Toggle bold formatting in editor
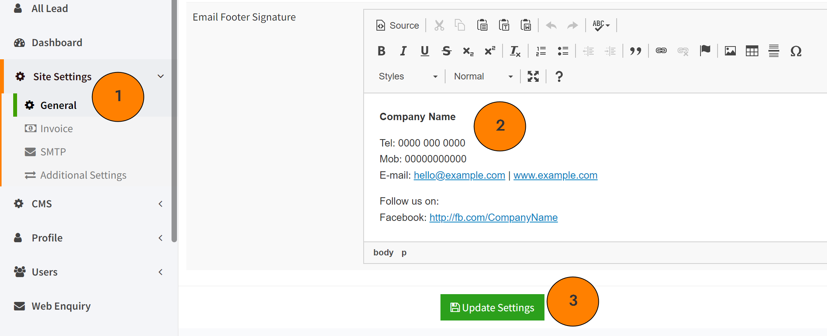 pyautogui.click(x=381, y=51)
